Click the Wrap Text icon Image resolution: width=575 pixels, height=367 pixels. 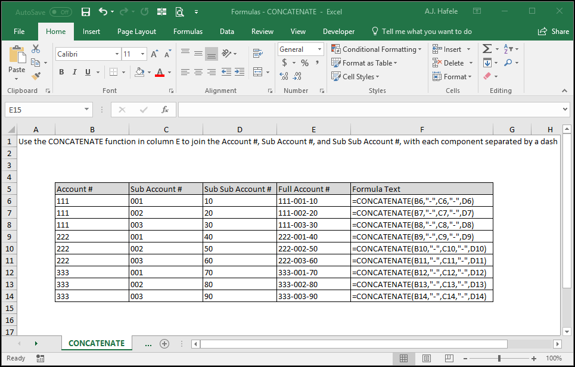click(x=258, y=54)
